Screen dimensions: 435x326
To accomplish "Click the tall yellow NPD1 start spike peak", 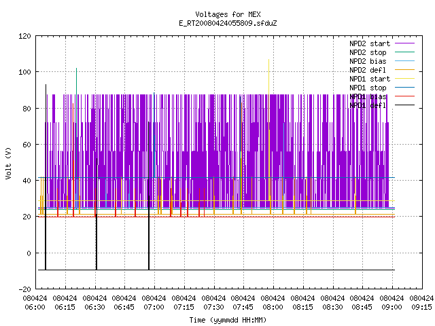I will 268,60.
